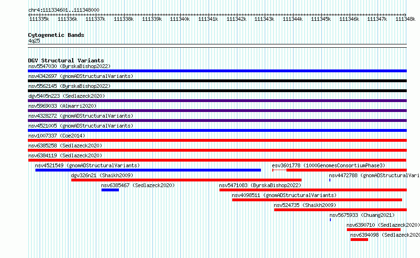This screenshot has height=258, width=420.
Task: Select the nsv4472788 variant label
Action: point(374,175)
